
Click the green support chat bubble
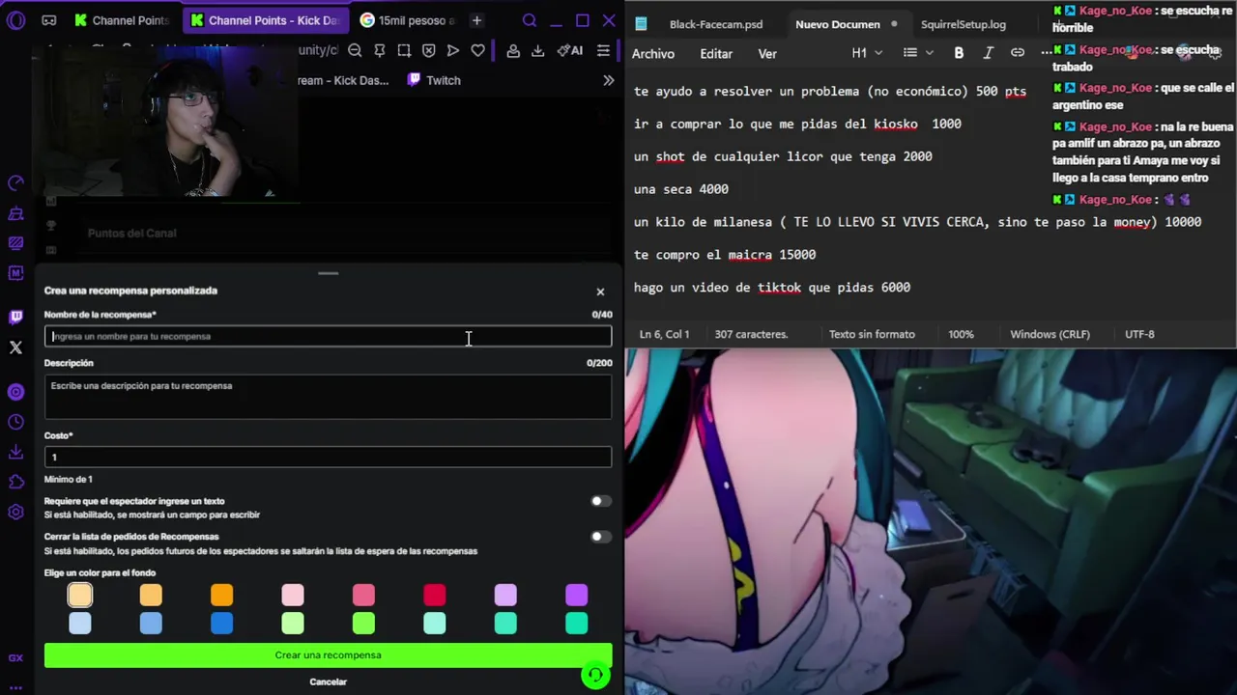click(x=595, y=675)
